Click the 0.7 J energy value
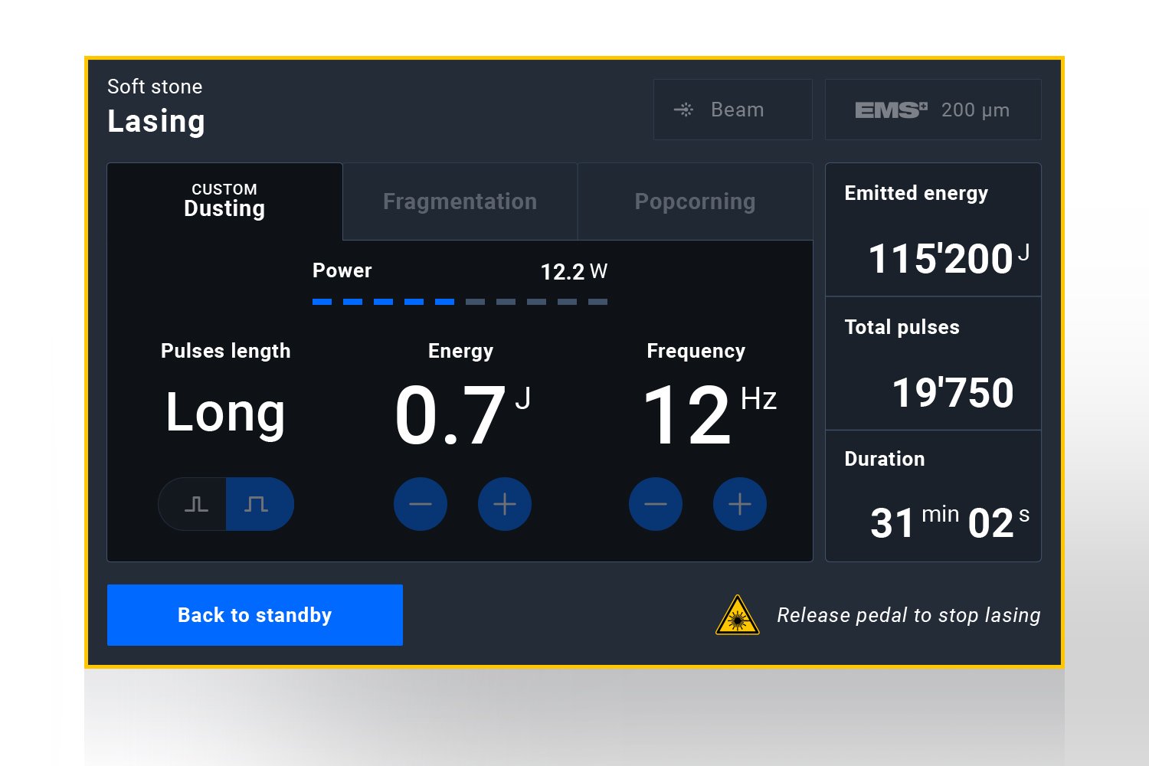 coord(463,414)
